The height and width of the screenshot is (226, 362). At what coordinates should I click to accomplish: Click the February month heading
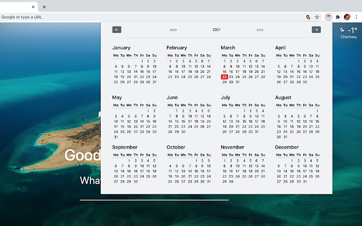pos(176,47)
